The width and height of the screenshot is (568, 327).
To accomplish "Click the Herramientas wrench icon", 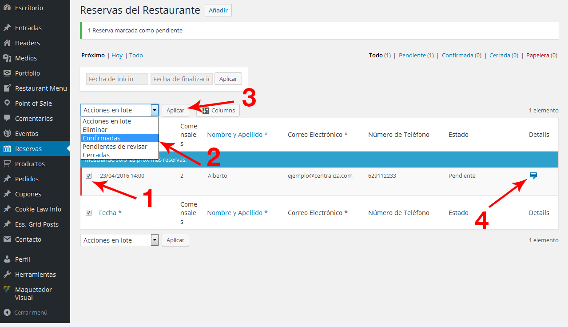I will click(7, 275).
